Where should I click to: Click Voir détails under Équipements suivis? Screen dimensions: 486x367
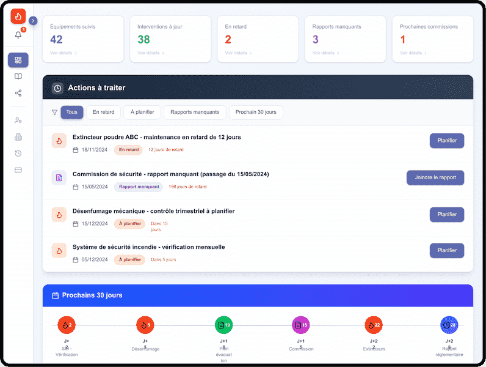(63, 53)
